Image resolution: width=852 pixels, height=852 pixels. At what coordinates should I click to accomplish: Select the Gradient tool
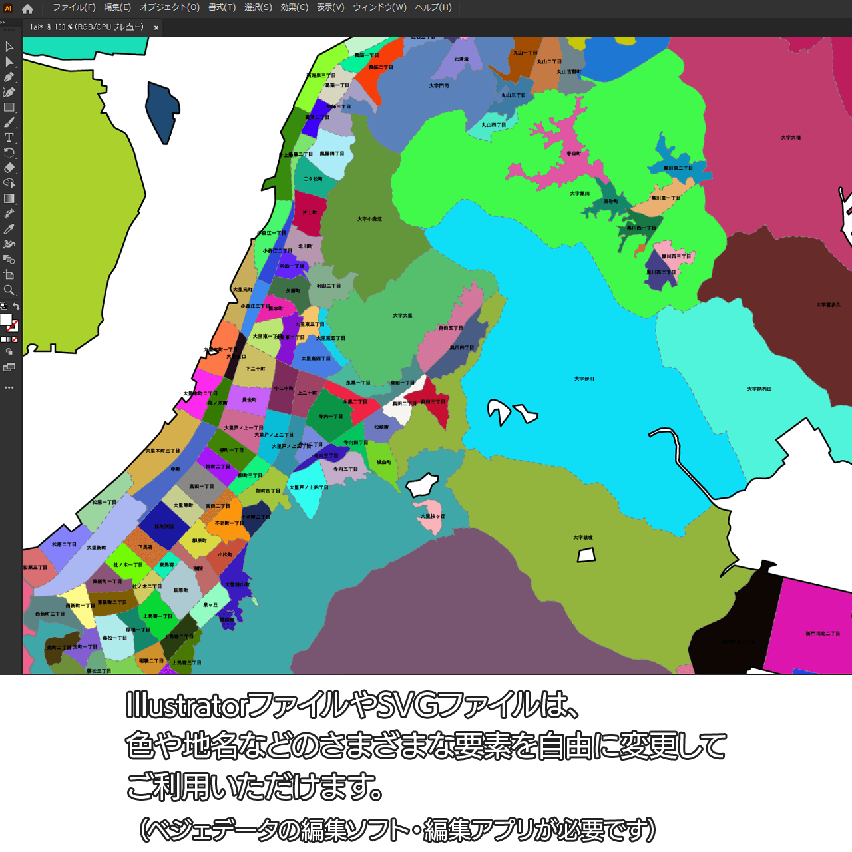point(9,198)
